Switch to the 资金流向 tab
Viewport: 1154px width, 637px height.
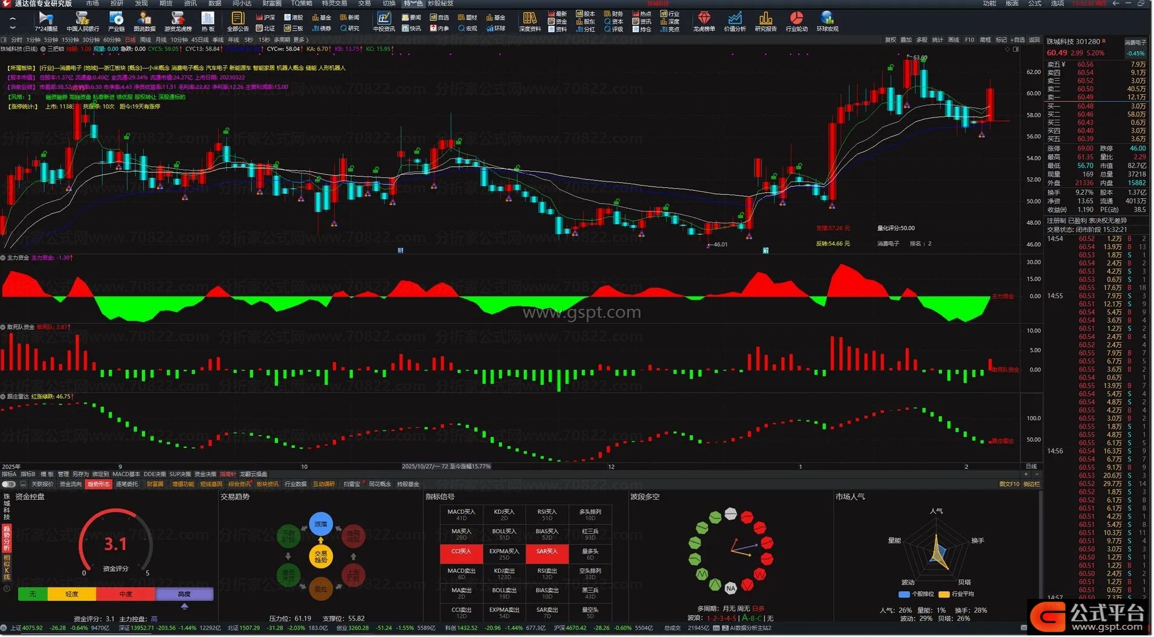point(70,484)
